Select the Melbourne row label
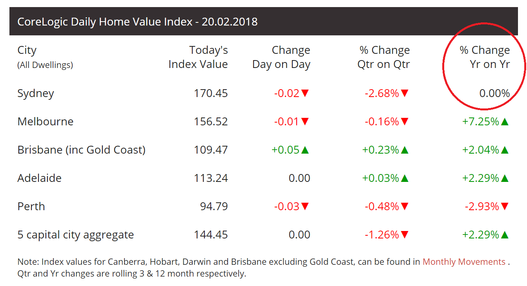The width and height of the screenshot is (527, 286). (46, 122)
